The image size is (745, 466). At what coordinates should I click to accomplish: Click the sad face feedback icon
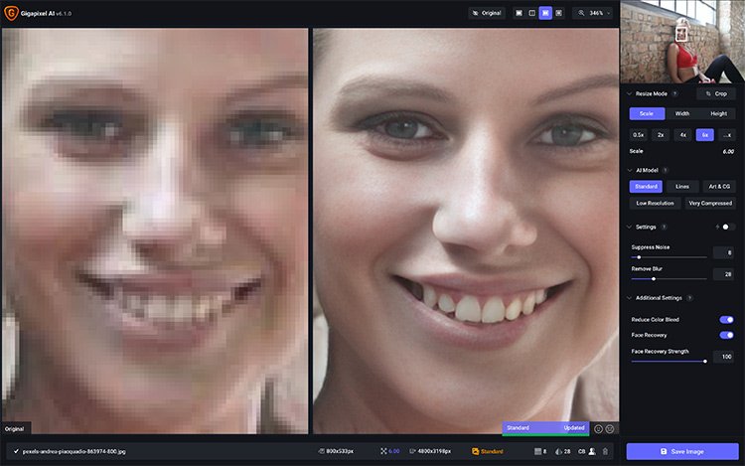[610, 429]
